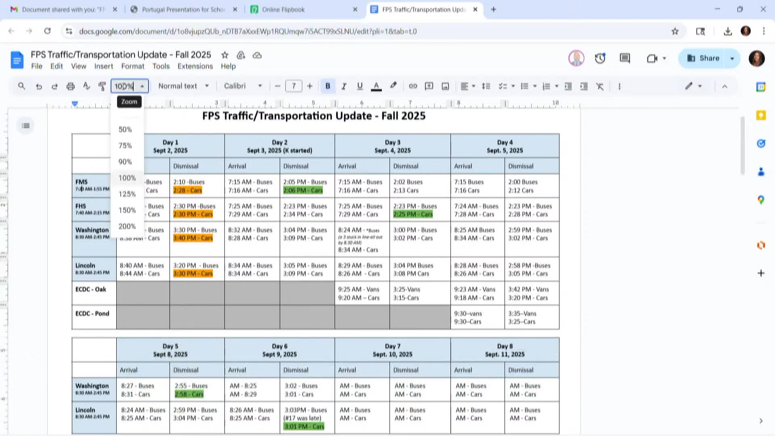Screen dimensions: 775x436
Task: Open the comments panel icon
Action: pyautogui.click(x=624, y=58)
